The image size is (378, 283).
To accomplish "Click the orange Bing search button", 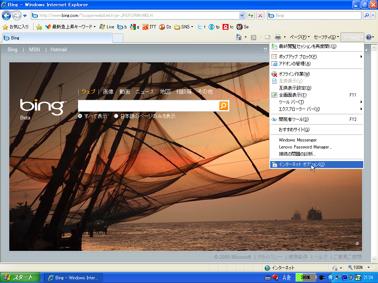I will 223,106.
